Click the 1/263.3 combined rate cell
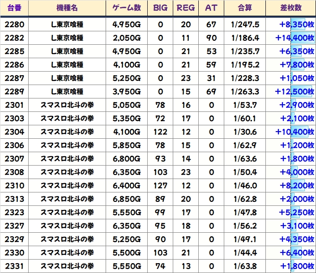The height and width of the screenshot is (273, 316). click(x=245, y=92)
